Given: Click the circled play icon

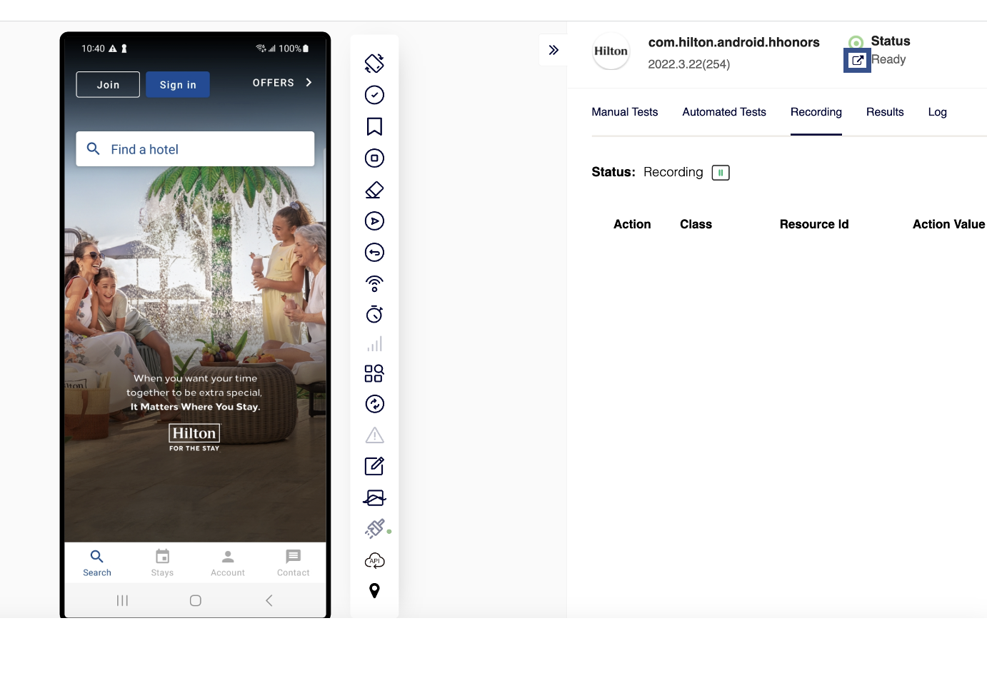Looking at the screenshot, I should pyautogui.click(x=374, y=221).
